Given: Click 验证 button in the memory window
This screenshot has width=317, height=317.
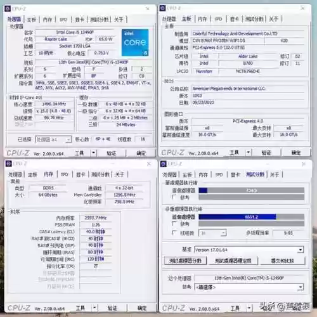Looking at the screenshot, I should [112, 308].
